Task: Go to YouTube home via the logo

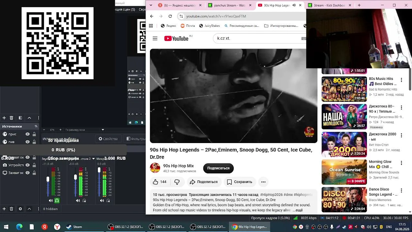Action: [x=176, y=38]
